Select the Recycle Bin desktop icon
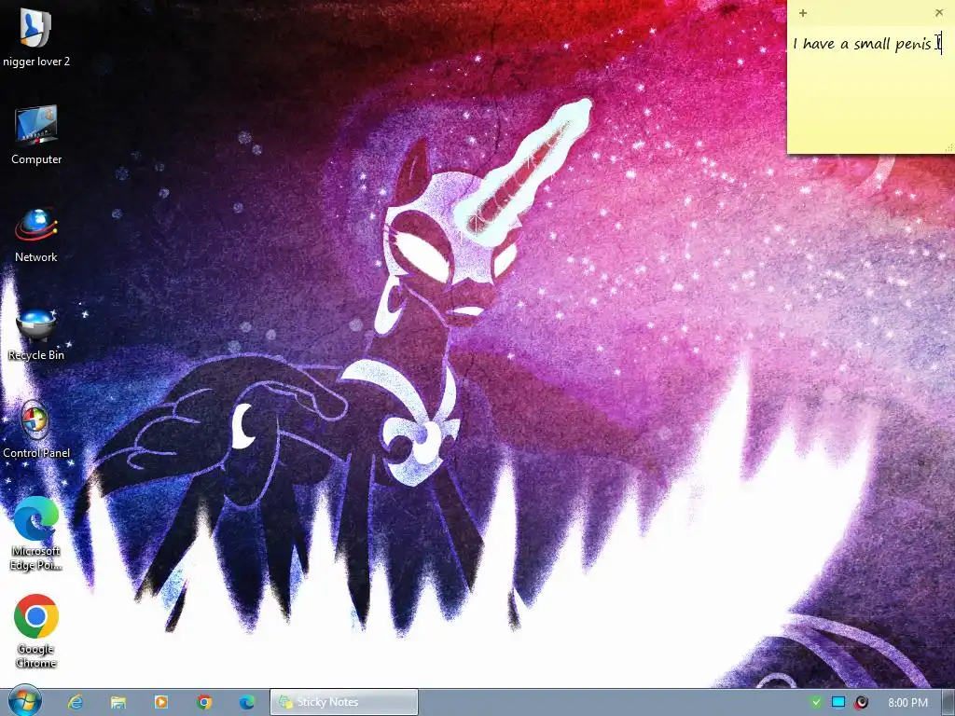The width and height of the screenshot is (955, 716). 36,335
